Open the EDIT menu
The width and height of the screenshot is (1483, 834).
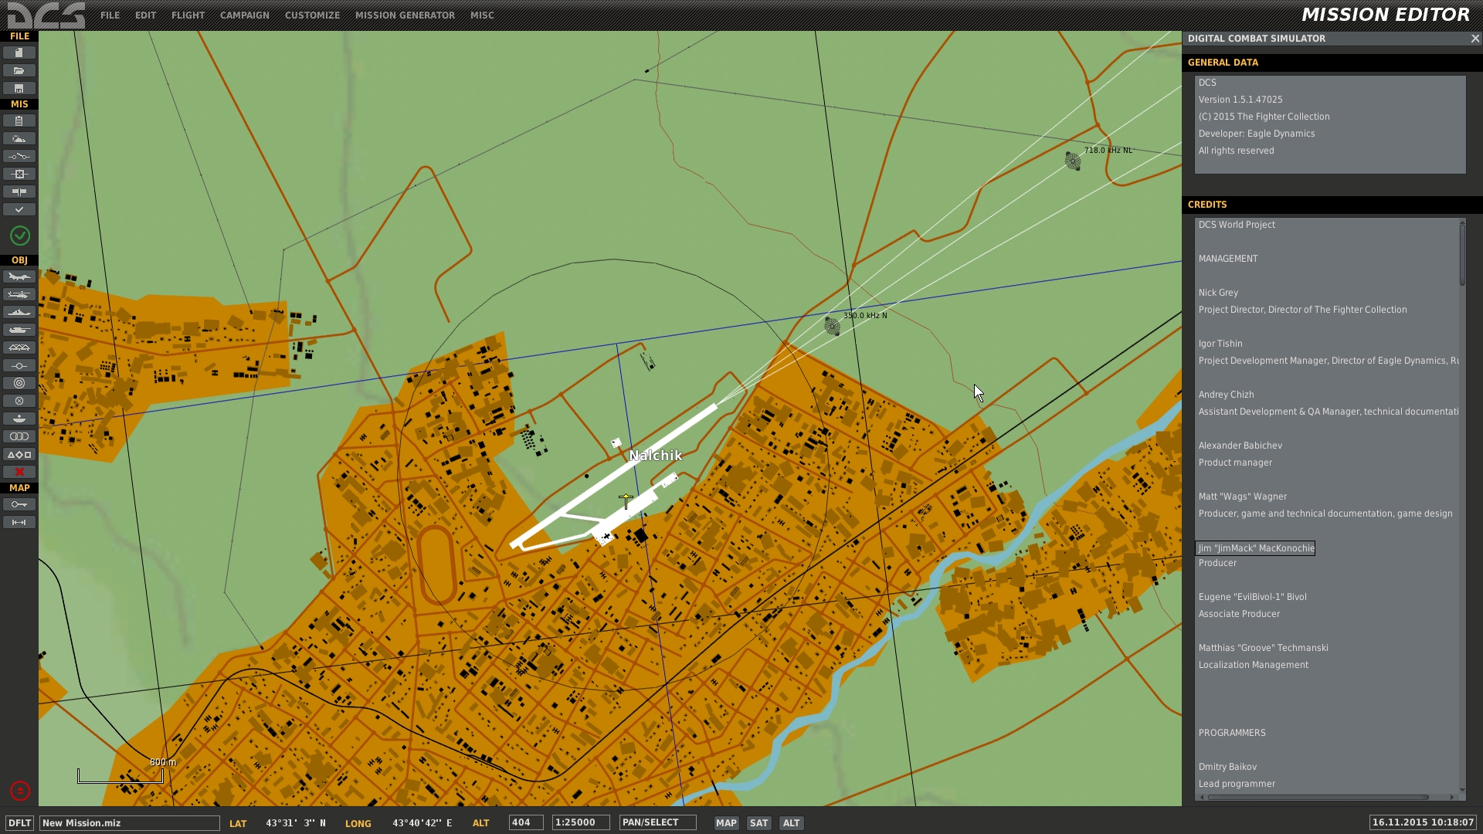click(x=145, y=15)
